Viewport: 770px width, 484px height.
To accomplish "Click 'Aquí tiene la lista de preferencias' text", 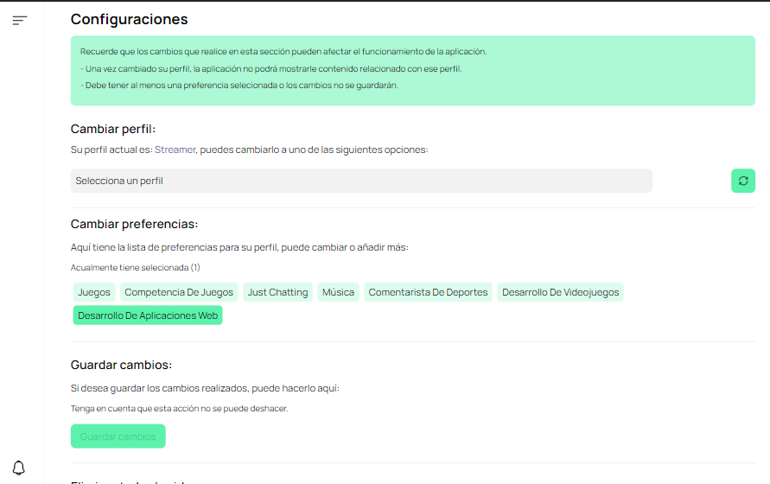I will point(239,248).
